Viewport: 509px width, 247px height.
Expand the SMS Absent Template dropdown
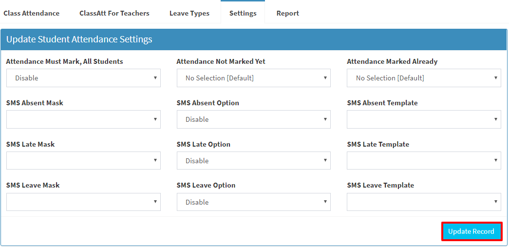click(424, 119)
